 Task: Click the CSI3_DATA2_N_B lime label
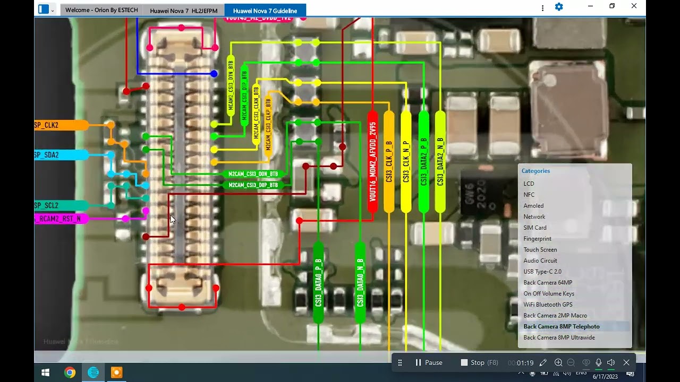tap(440, 162)
